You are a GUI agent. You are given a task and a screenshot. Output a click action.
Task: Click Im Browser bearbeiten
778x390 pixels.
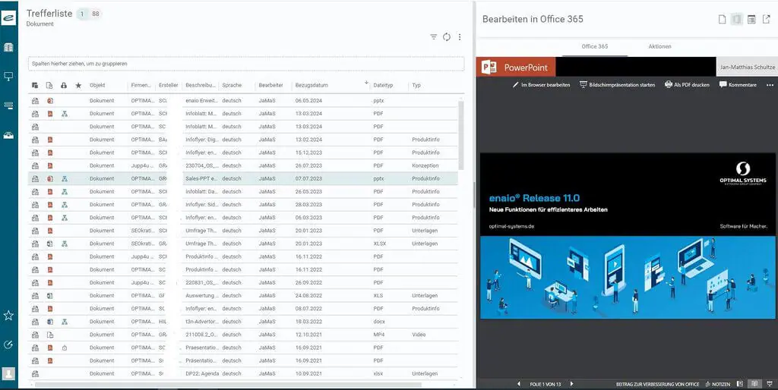pos(541,85)
